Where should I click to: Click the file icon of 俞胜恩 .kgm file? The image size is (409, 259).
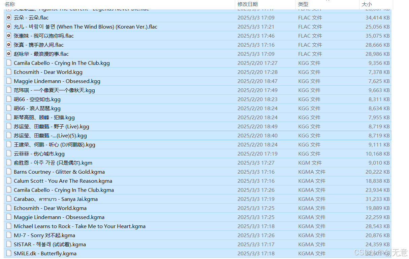coord(9,163)
